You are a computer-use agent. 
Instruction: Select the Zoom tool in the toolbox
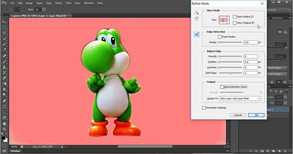pos(4,129)
